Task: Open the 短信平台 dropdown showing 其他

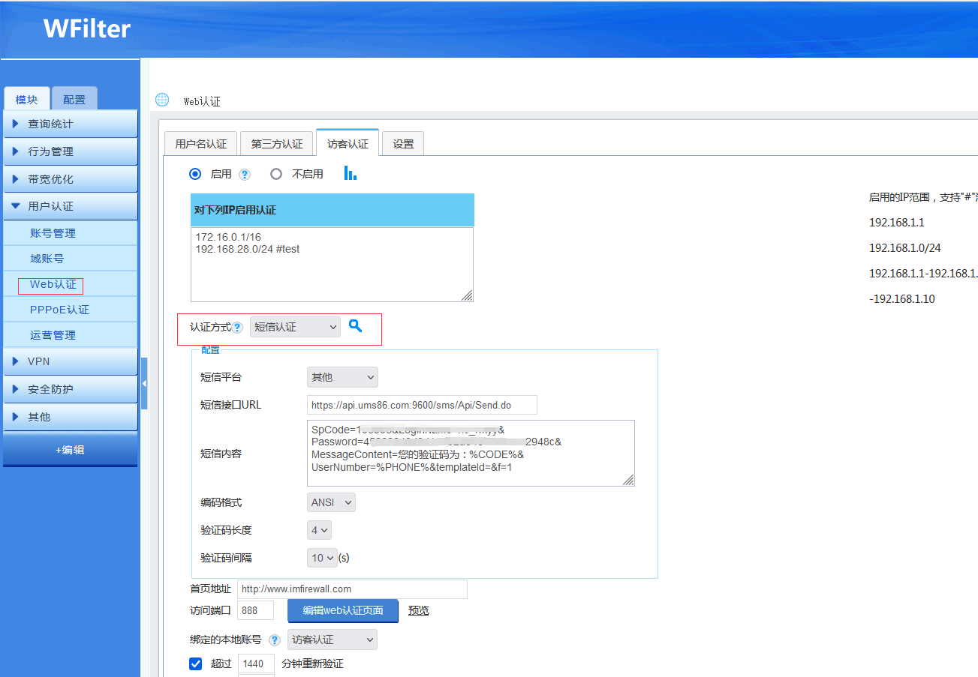Action: [x=342, y=377]
